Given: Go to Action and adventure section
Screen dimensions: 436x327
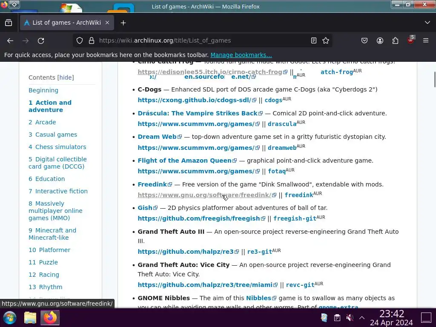Looking at the screenshot, I should pos(50,106).
